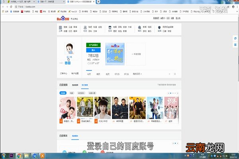This screenshot has height=159, width=239.
Task: Open Google Chrome from the taskbar
Action: coord(19,156)
